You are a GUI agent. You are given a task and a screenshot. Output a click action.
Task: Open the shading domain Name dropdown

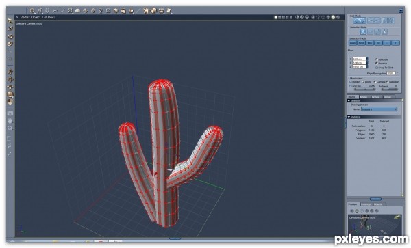pyautogui.click(x=379, y=109)
